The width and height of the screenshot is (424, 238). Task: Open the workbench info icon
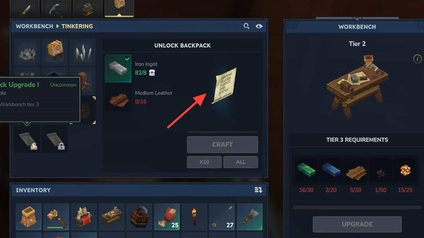[417, 59]
